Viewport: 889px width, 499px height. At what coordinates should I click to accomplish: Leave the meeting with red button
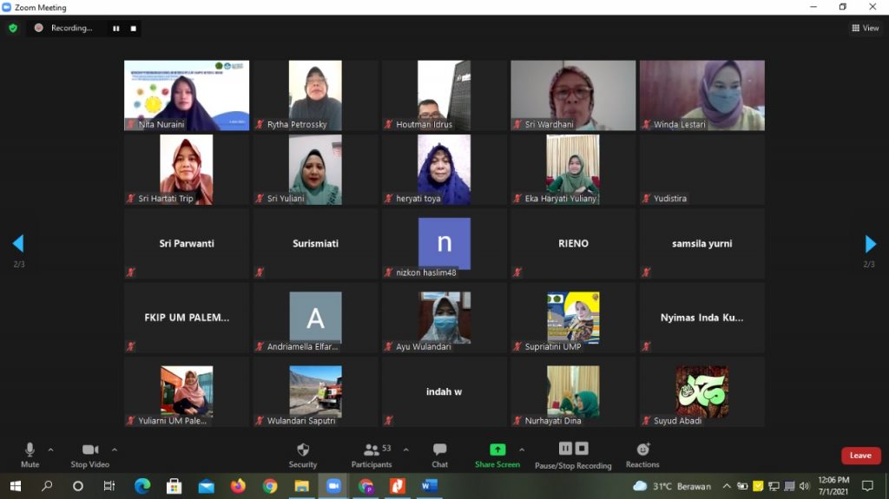tap(860, 456)
